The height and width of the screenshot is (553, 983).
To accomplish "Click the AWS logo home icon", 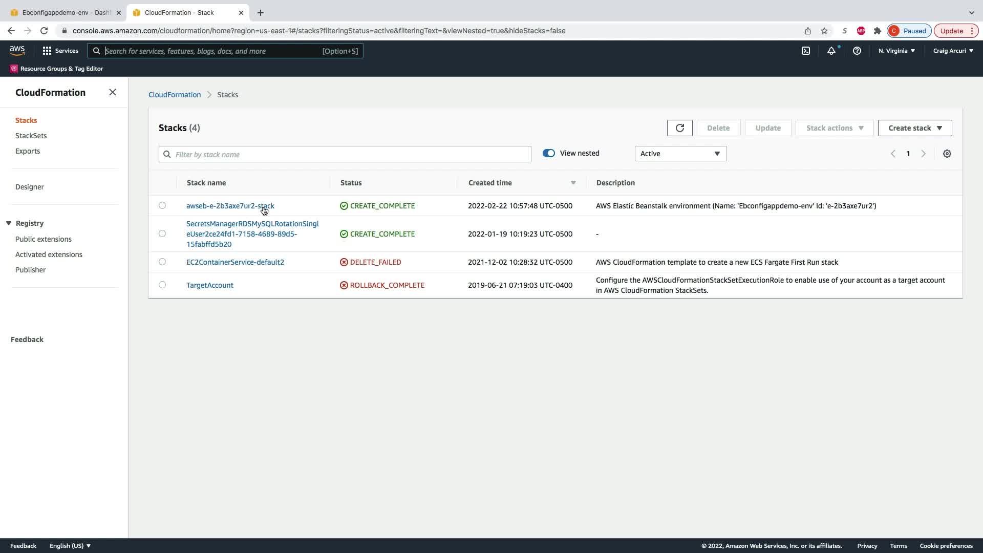I will tap(17, 50).
